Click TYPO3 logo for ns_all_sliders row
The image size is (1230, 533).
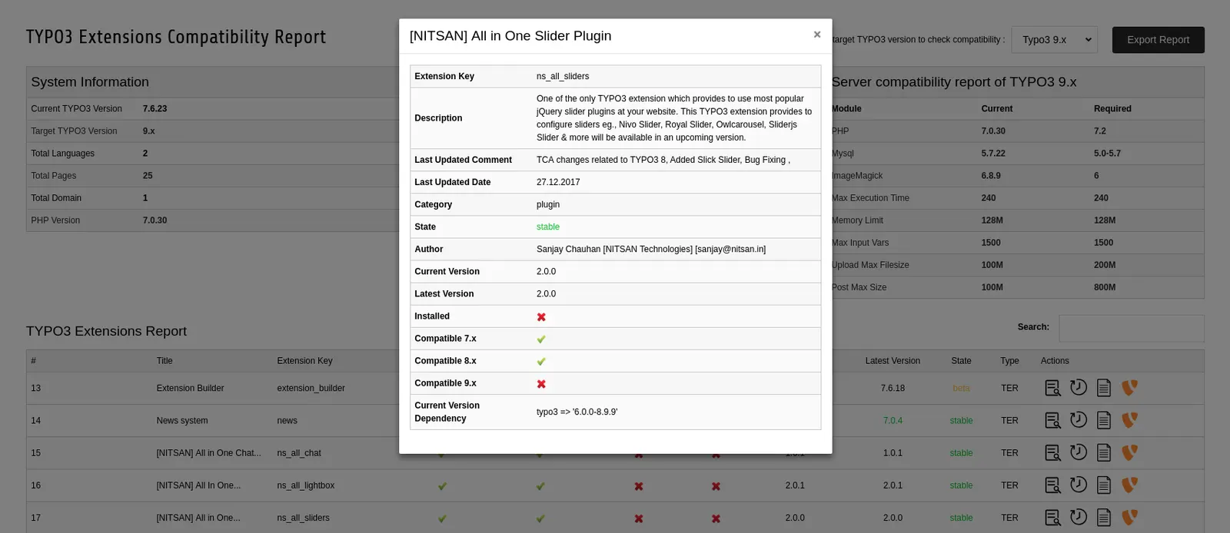[1129, 518]
